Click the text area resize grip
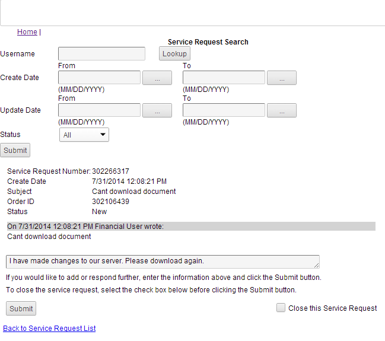 tap(317, 266)
